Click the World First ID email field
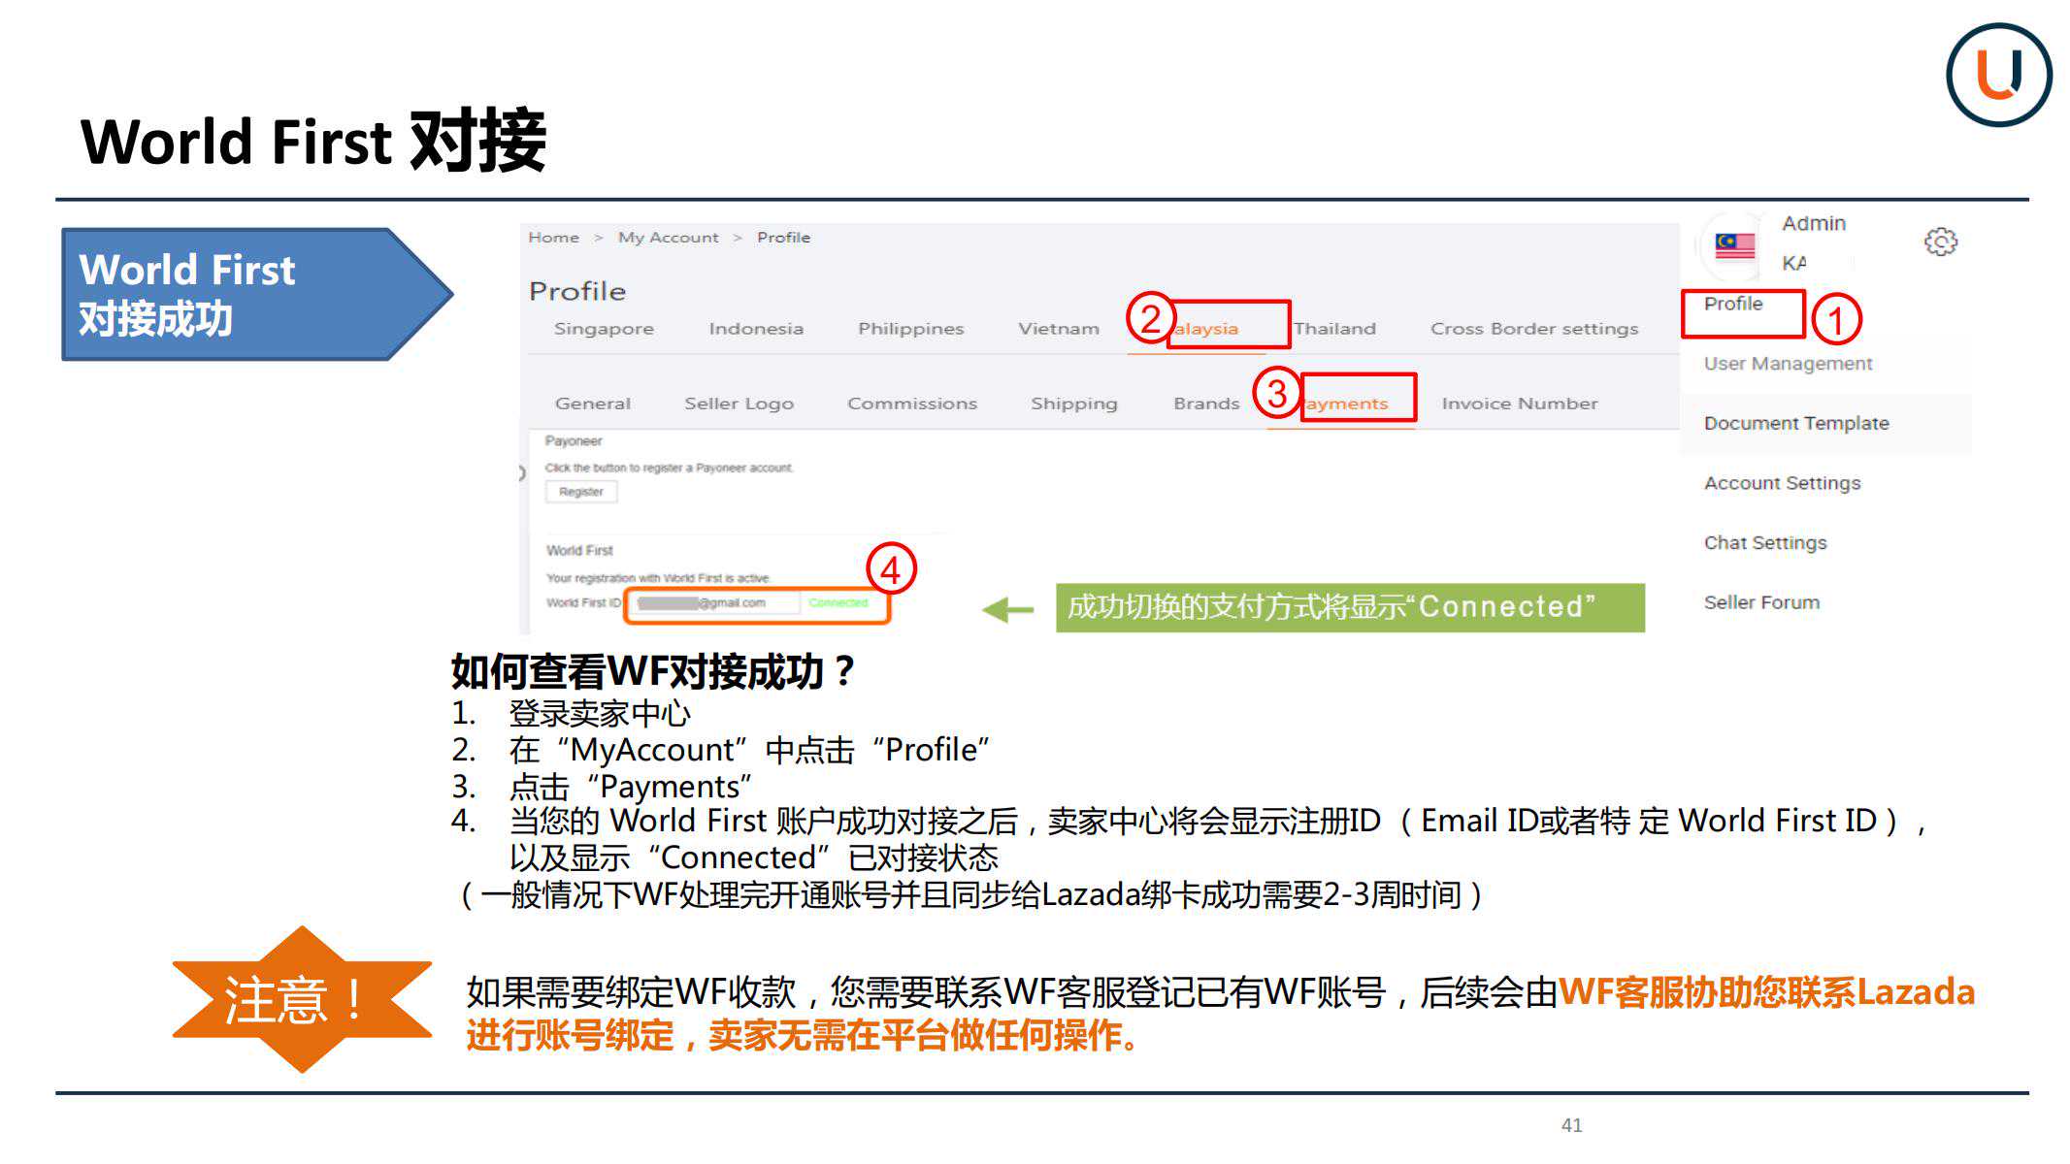 [x=714, y=603]
